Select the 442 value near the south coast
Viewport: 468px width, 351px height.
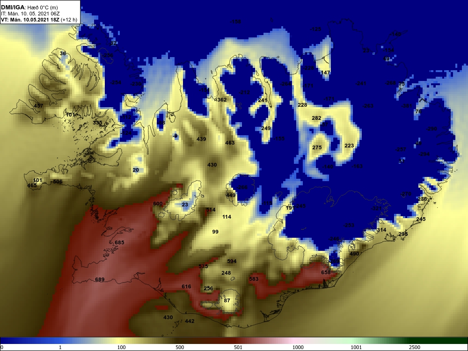(190, 321)
